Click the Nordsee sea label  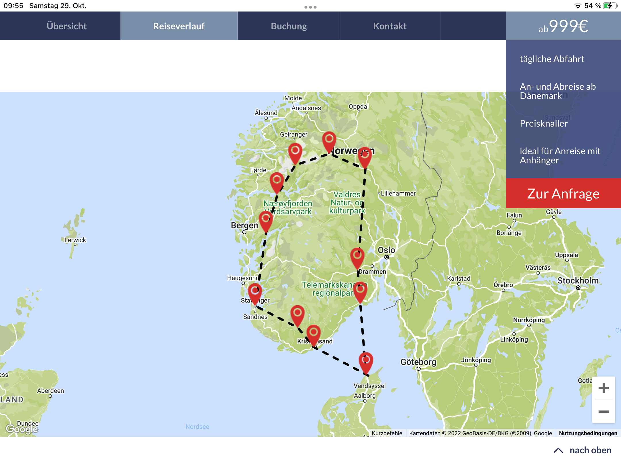pyautogui.click(x=197, y=427)
